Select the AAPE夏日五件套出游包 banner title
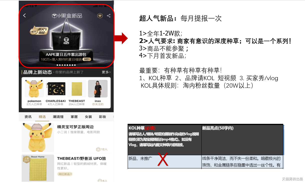This screenshot has height=183, width=305. pos(66,54)
